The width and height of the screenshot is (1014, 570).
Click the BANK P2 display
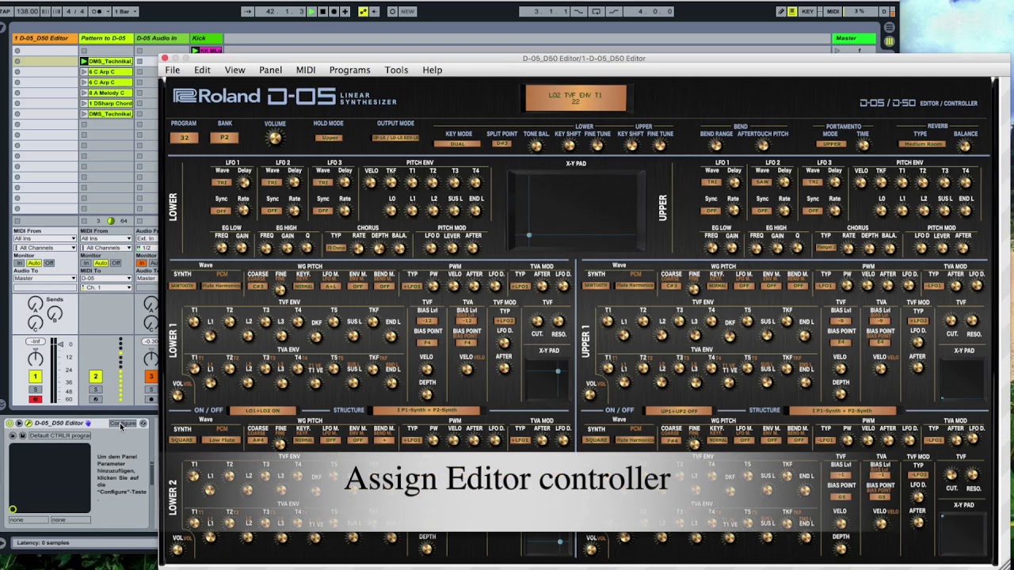point(224,137)
